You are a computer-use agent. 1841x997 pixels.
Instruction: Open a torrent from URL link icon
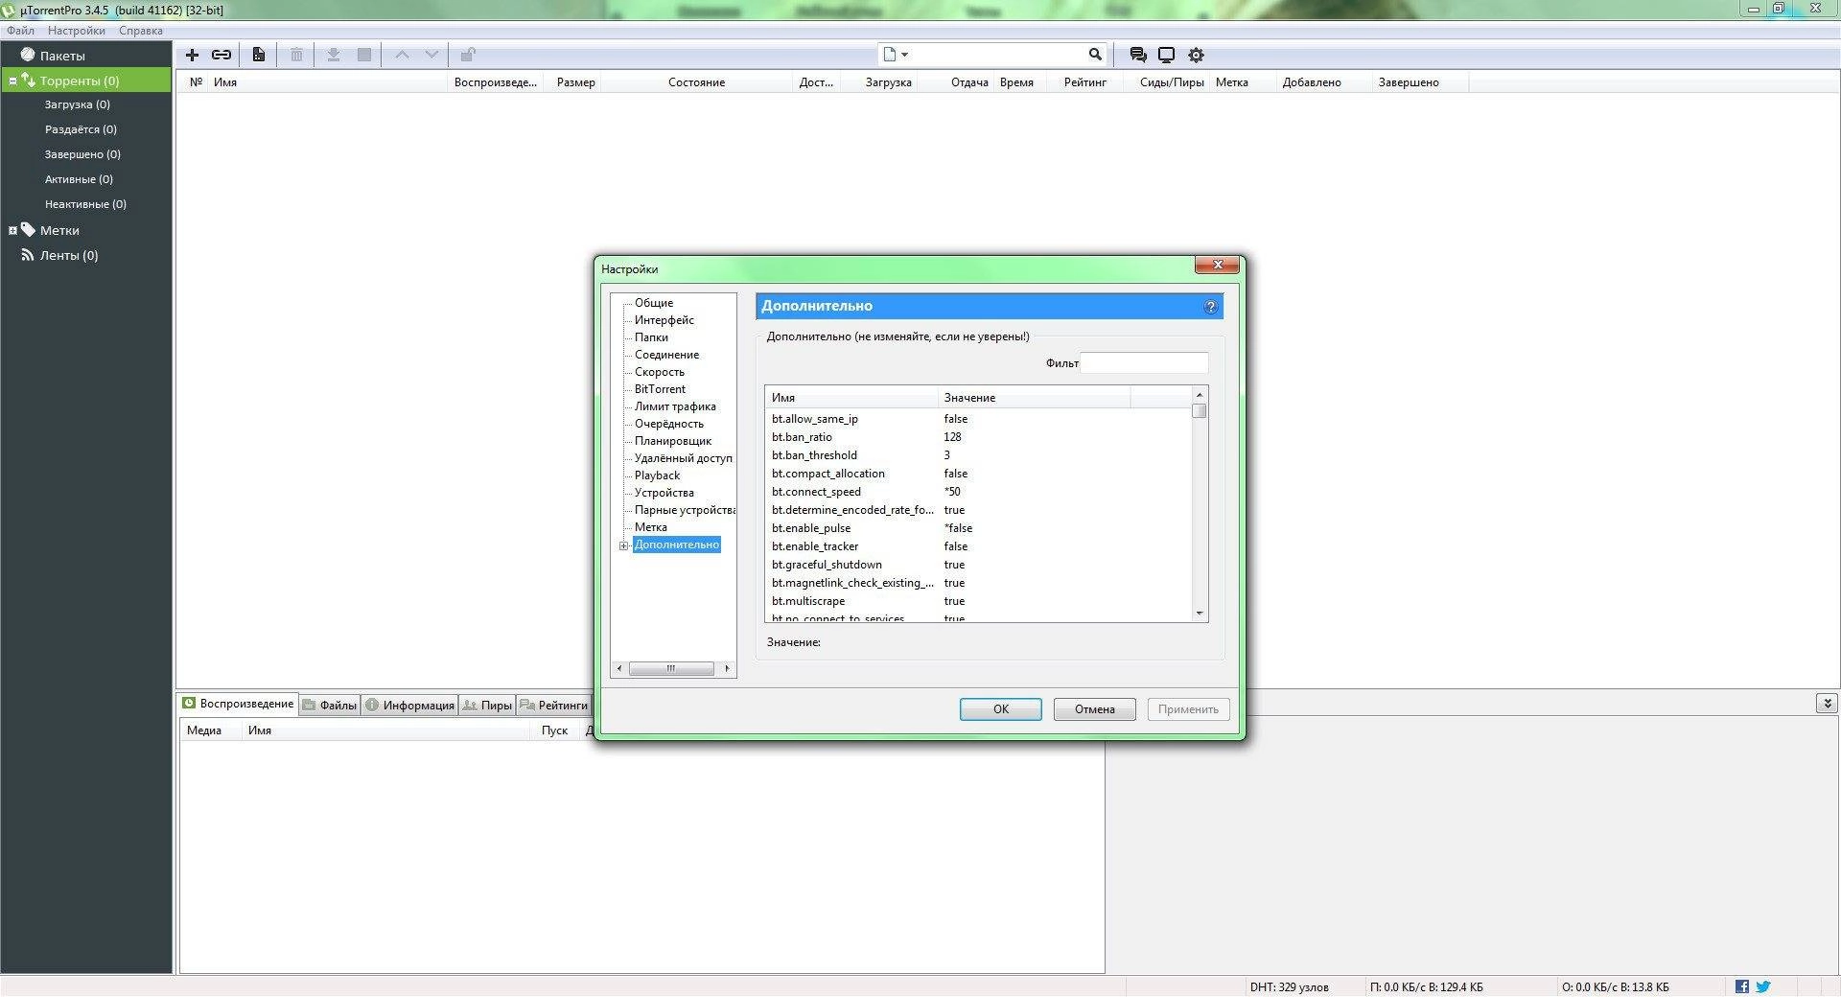(x=221, y=55)
